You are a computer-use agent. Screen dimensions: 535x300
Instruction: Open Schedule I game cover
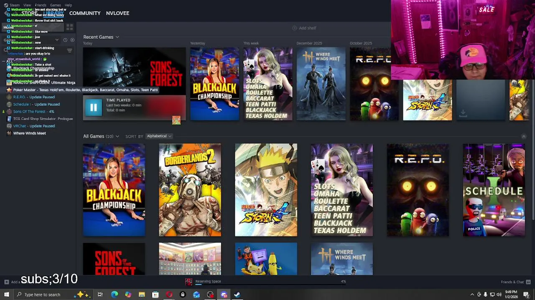coord(494,190)
